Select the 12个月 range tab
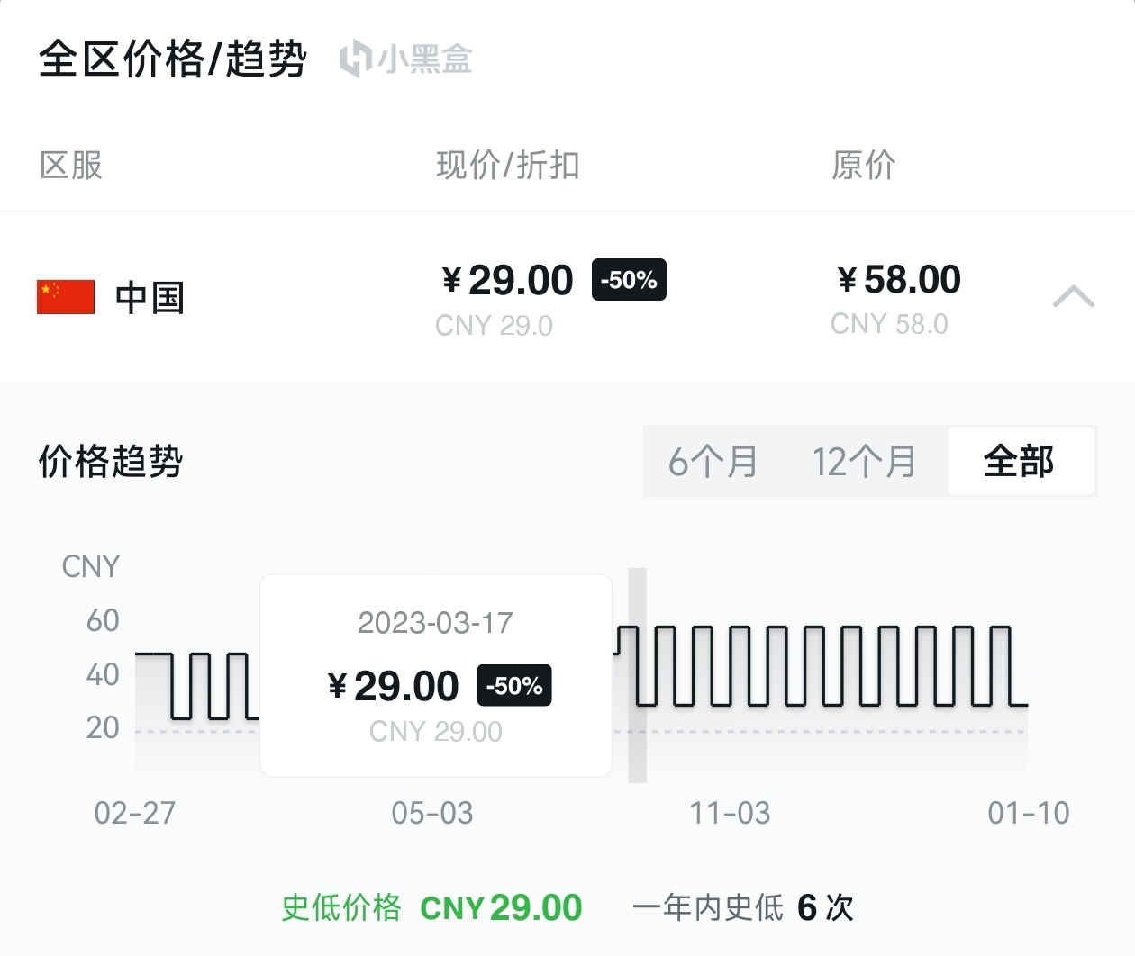1135x956 pixels. pyautogui.click(x=864, y=462)
